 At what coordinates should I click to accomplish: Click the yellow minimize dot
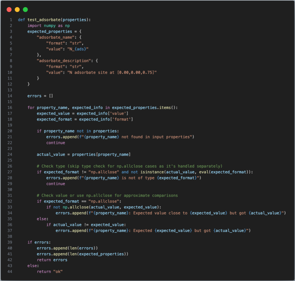(17, 10)
